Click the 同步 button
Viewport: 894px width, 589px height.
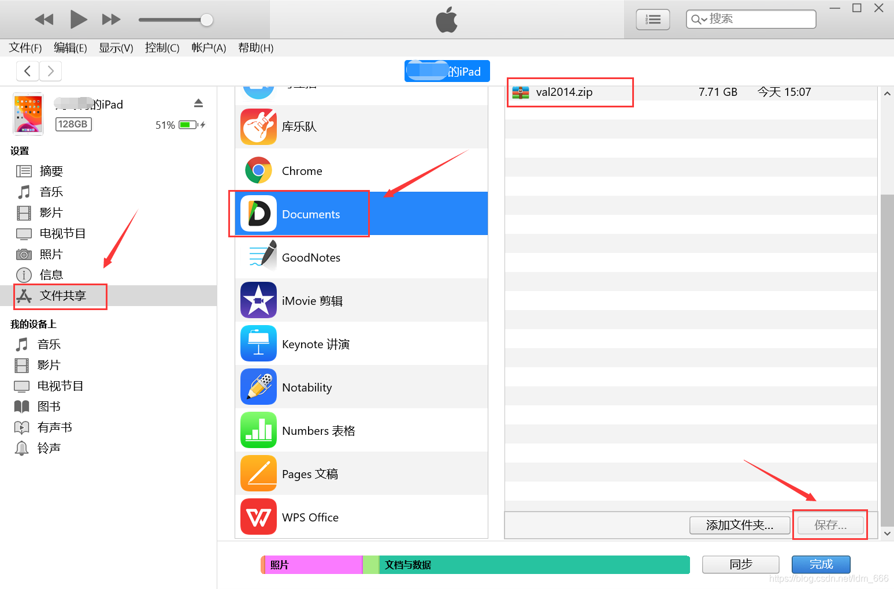pyautogui.click(x=740, y=564)
